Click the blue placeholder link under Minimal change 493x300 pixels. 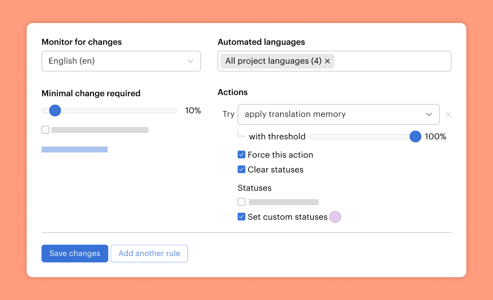tap(74, 150)
